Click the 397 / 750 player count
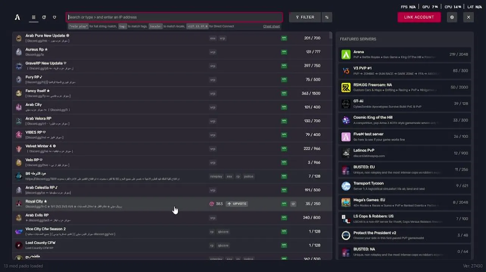Viewport: 486px width, 272px height. pyautogui.click(x=312, y=66)
